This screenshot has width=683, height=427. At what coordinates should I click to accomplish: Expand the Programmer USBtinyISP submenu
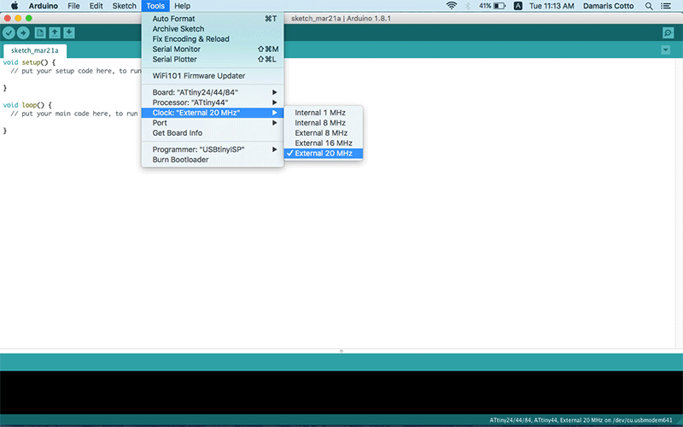(x=213, y=149)
